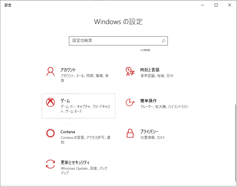237x187 pixels.
Task: Click "Windows Update、回復、バックアップ" description
Action: click(84, 171)
